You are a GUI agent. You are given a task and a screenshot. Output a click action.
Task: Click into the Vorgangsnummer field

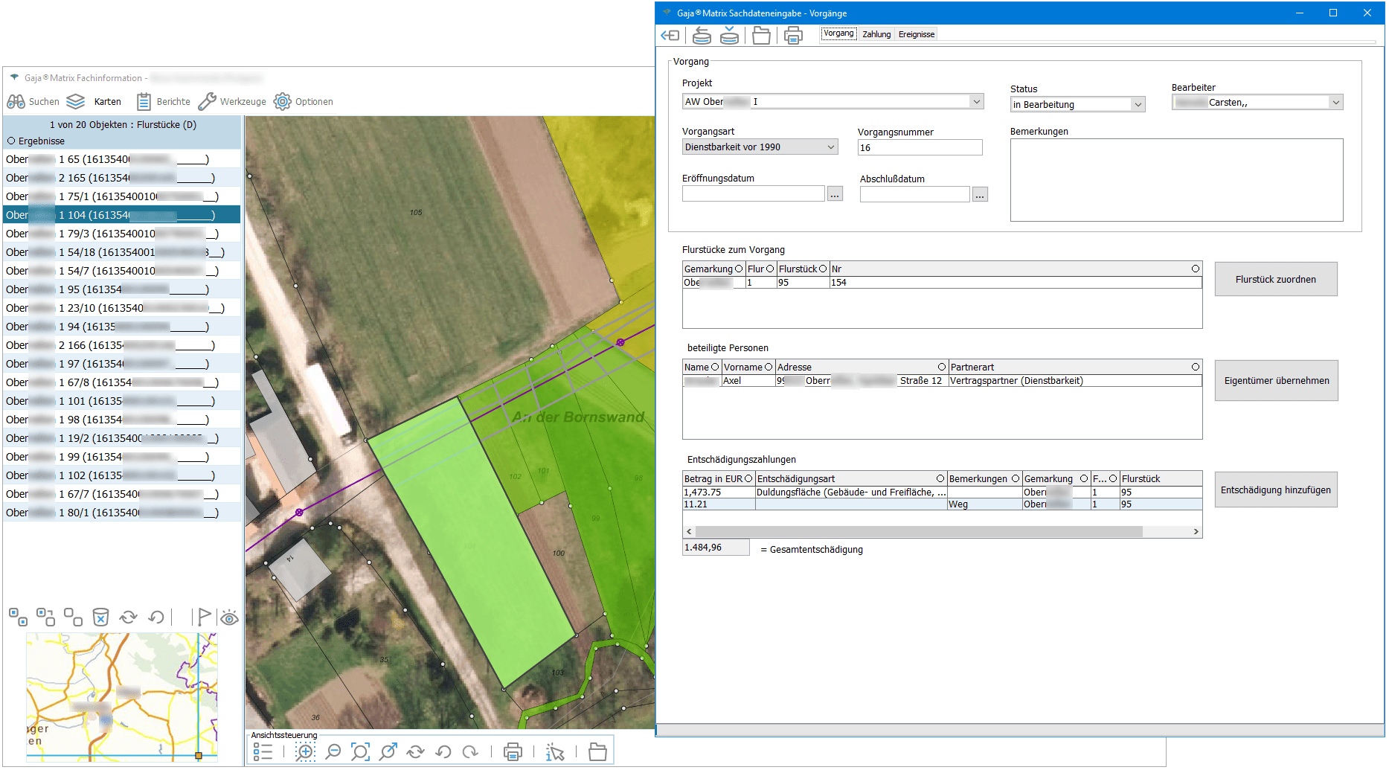[x=919, y=147]
